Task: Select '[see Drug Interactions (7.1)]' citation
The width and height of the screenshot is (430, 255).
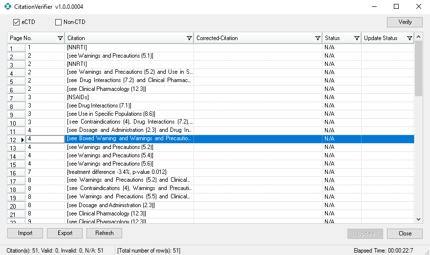Action: (x=129, y=106)
